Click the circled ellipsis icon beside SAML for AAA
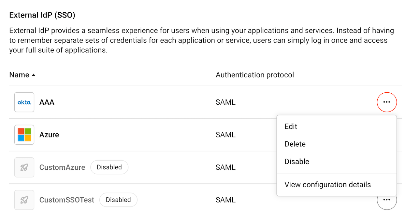The width and height of the screenshot is (406, 212). point(387,102)
